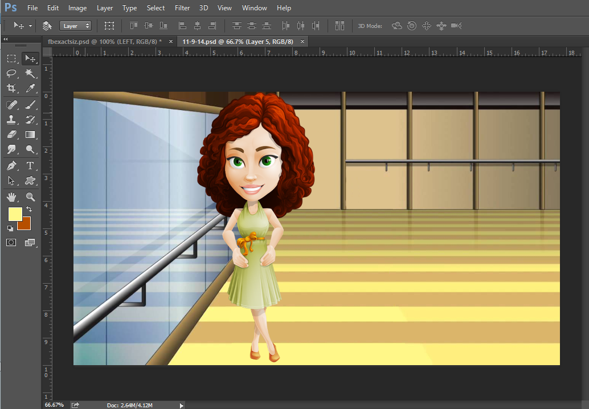Click the yellow foreground color swatch

pos(15,214)
